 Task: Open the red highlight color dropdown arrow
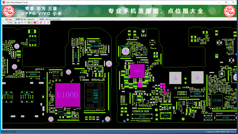pos(37,23)
